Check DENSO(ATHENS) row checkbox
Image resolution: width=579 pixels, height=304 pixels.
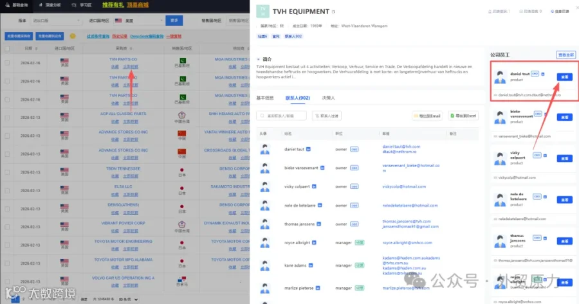[7, 209]
